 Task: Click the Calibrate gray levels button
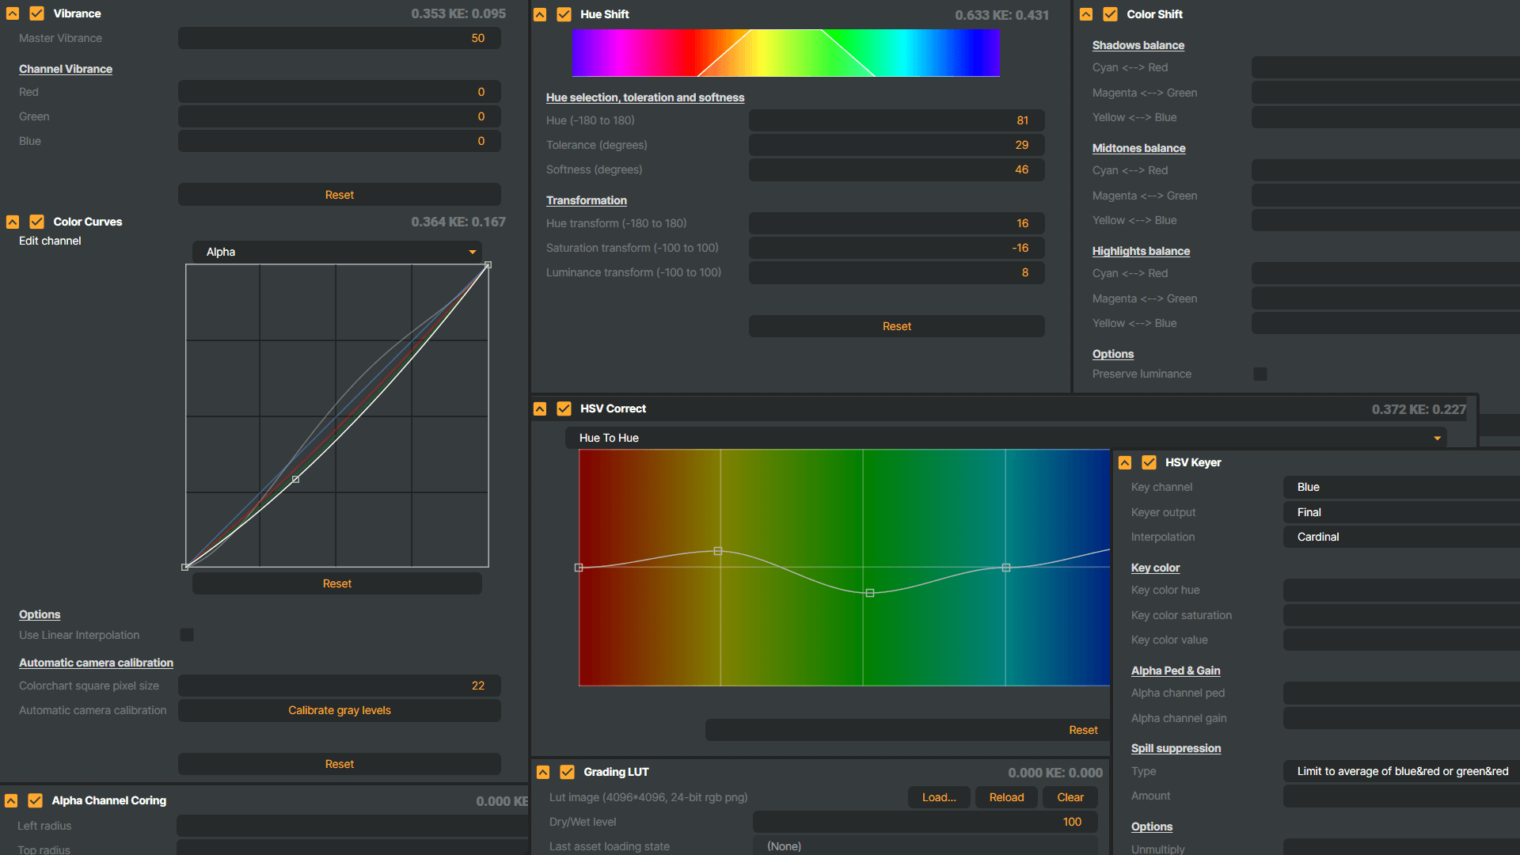[339, 710]
